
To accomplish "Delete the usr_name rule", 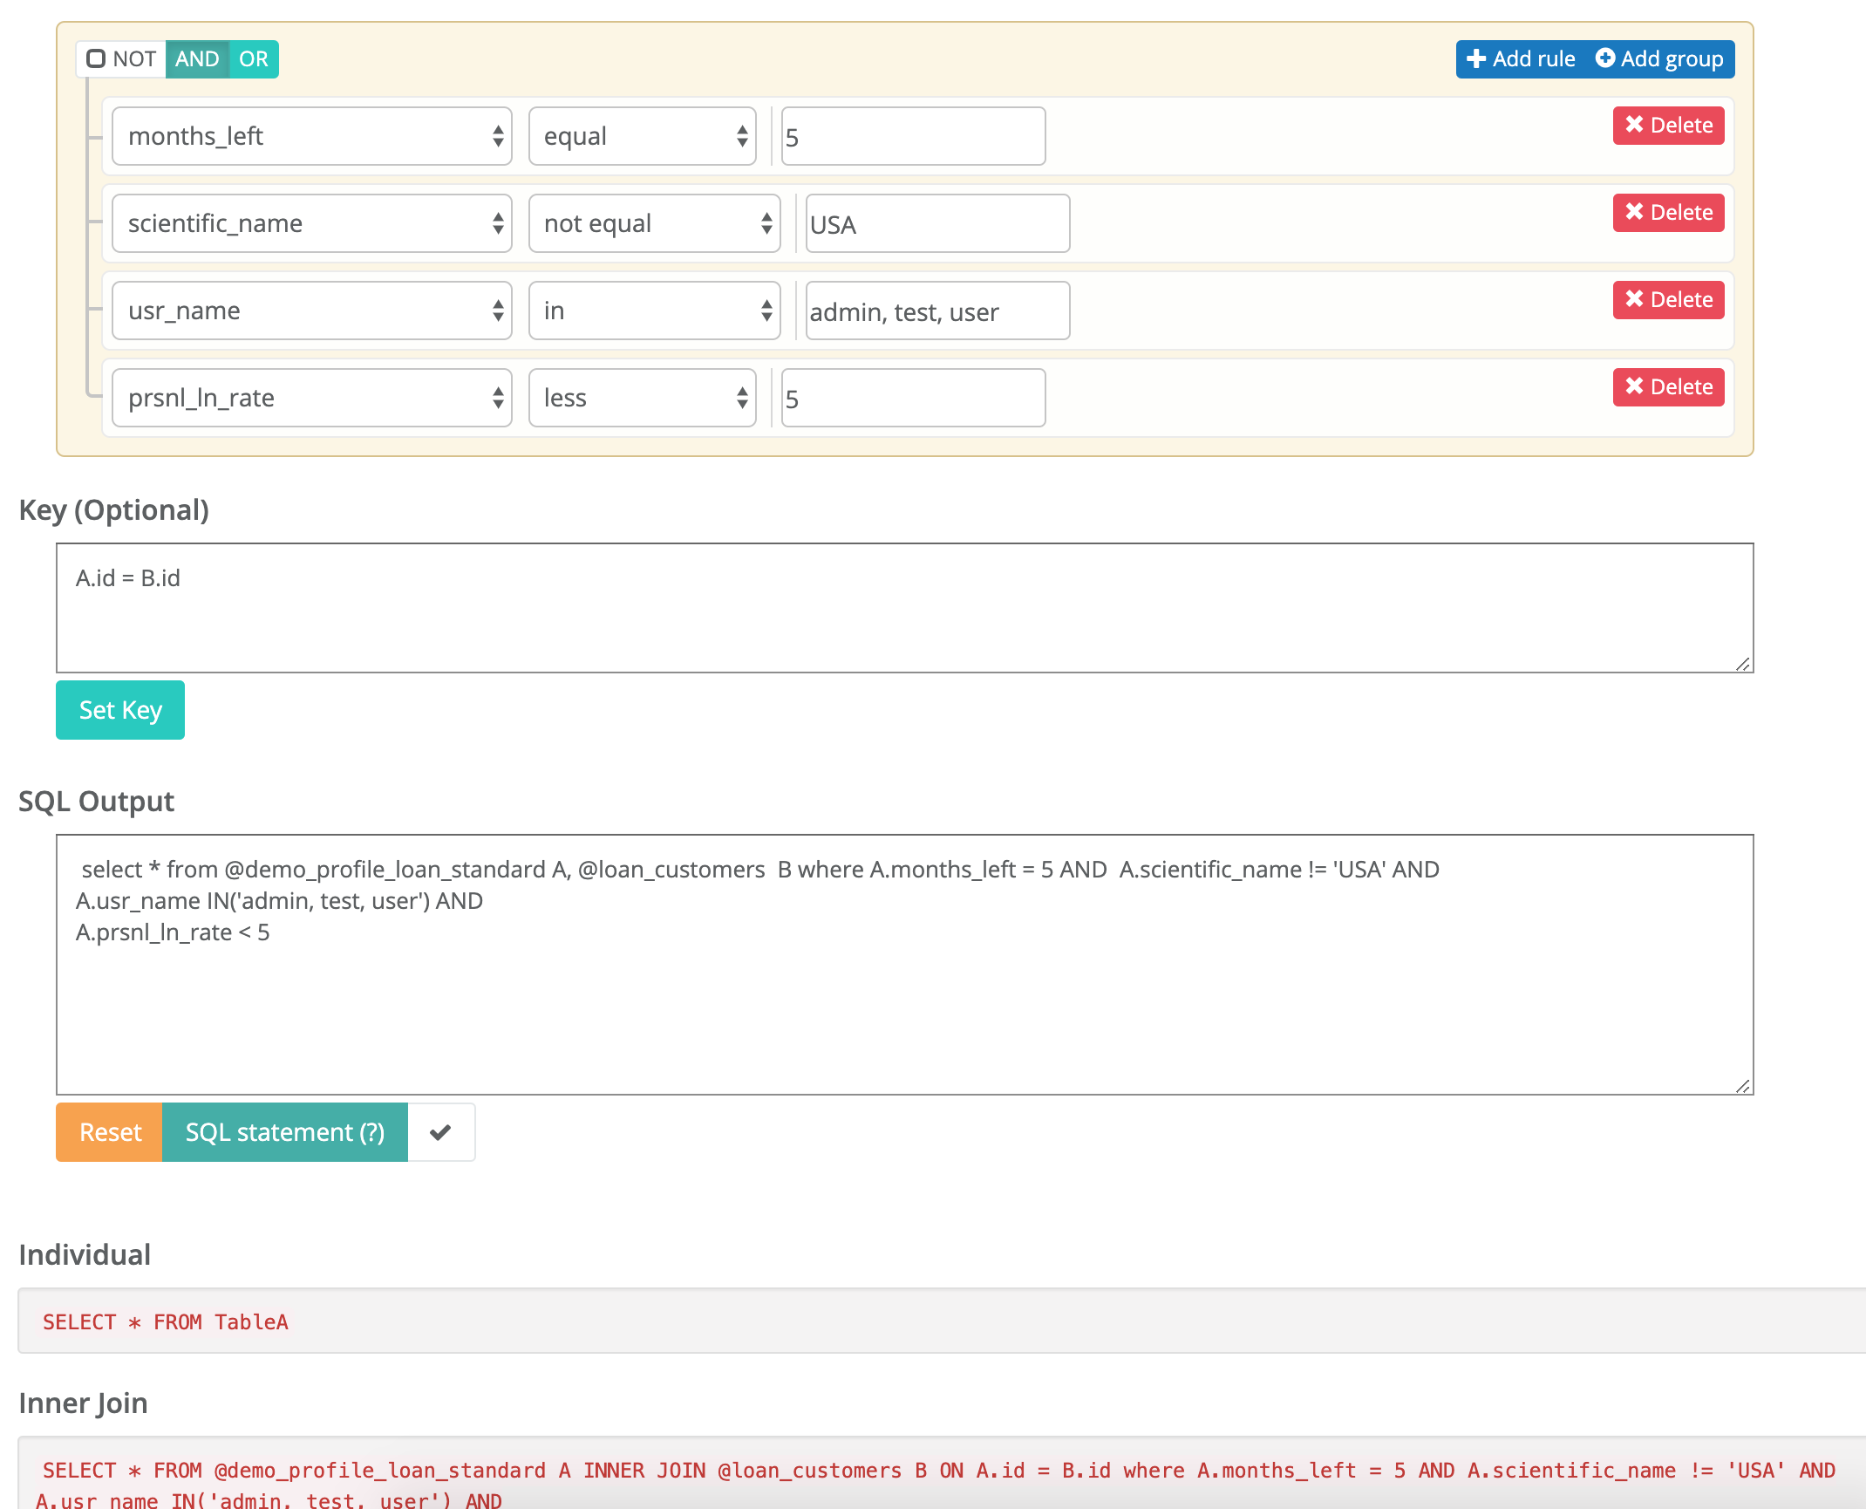I will (1668, 300).
